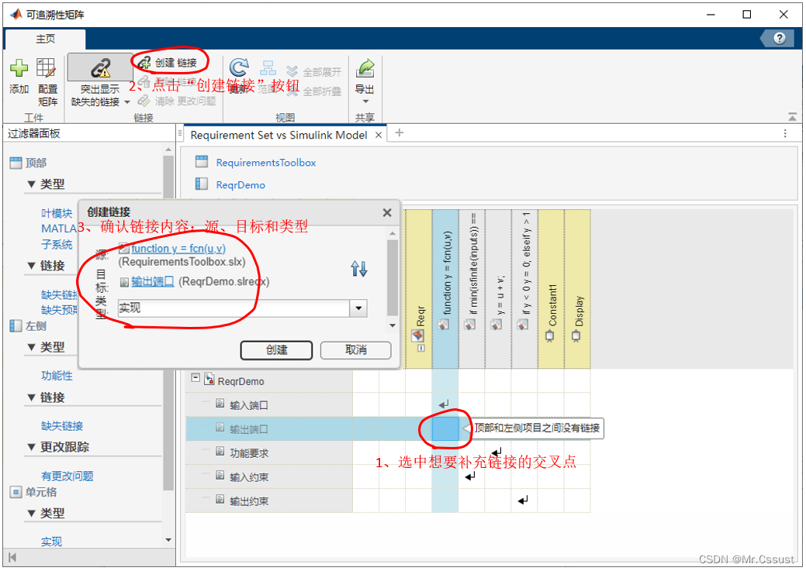Open the 导出 dropdown arrow
This screenshot has height=571, width=806.
[365, 101]
